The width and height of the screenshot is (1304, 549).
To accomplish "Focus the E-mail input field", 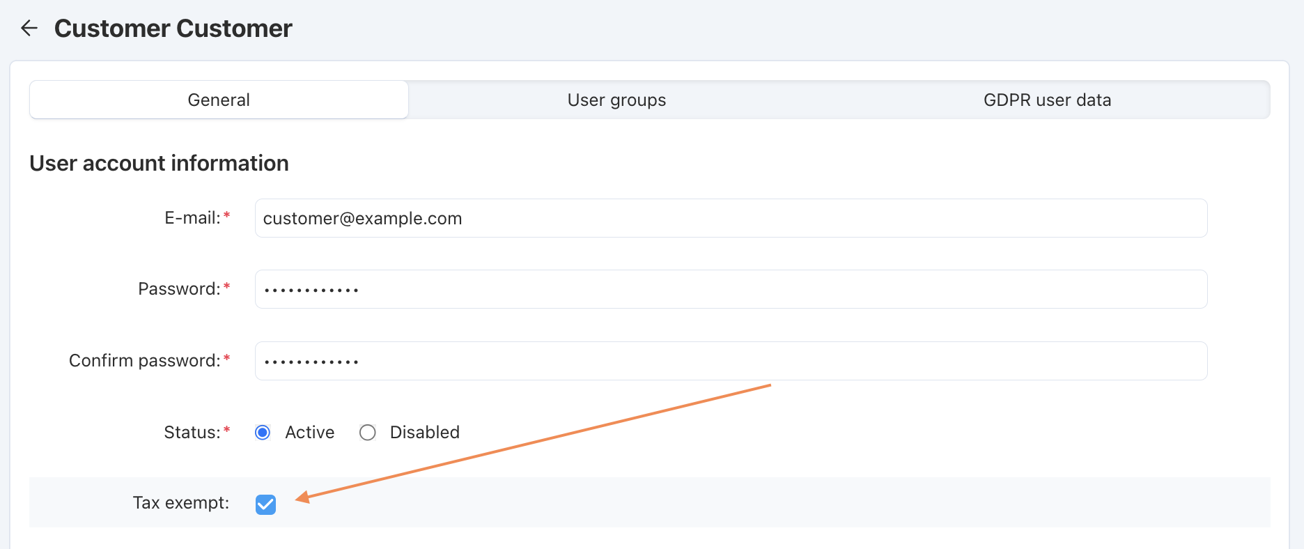I will [731, 218].
